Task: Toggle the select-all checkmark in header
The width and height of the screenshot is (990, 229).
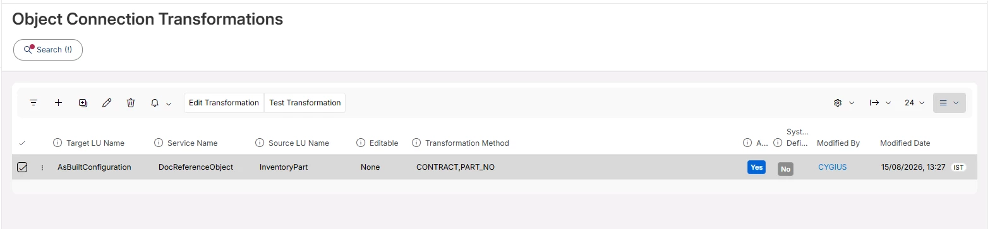Action: (22, 143)
